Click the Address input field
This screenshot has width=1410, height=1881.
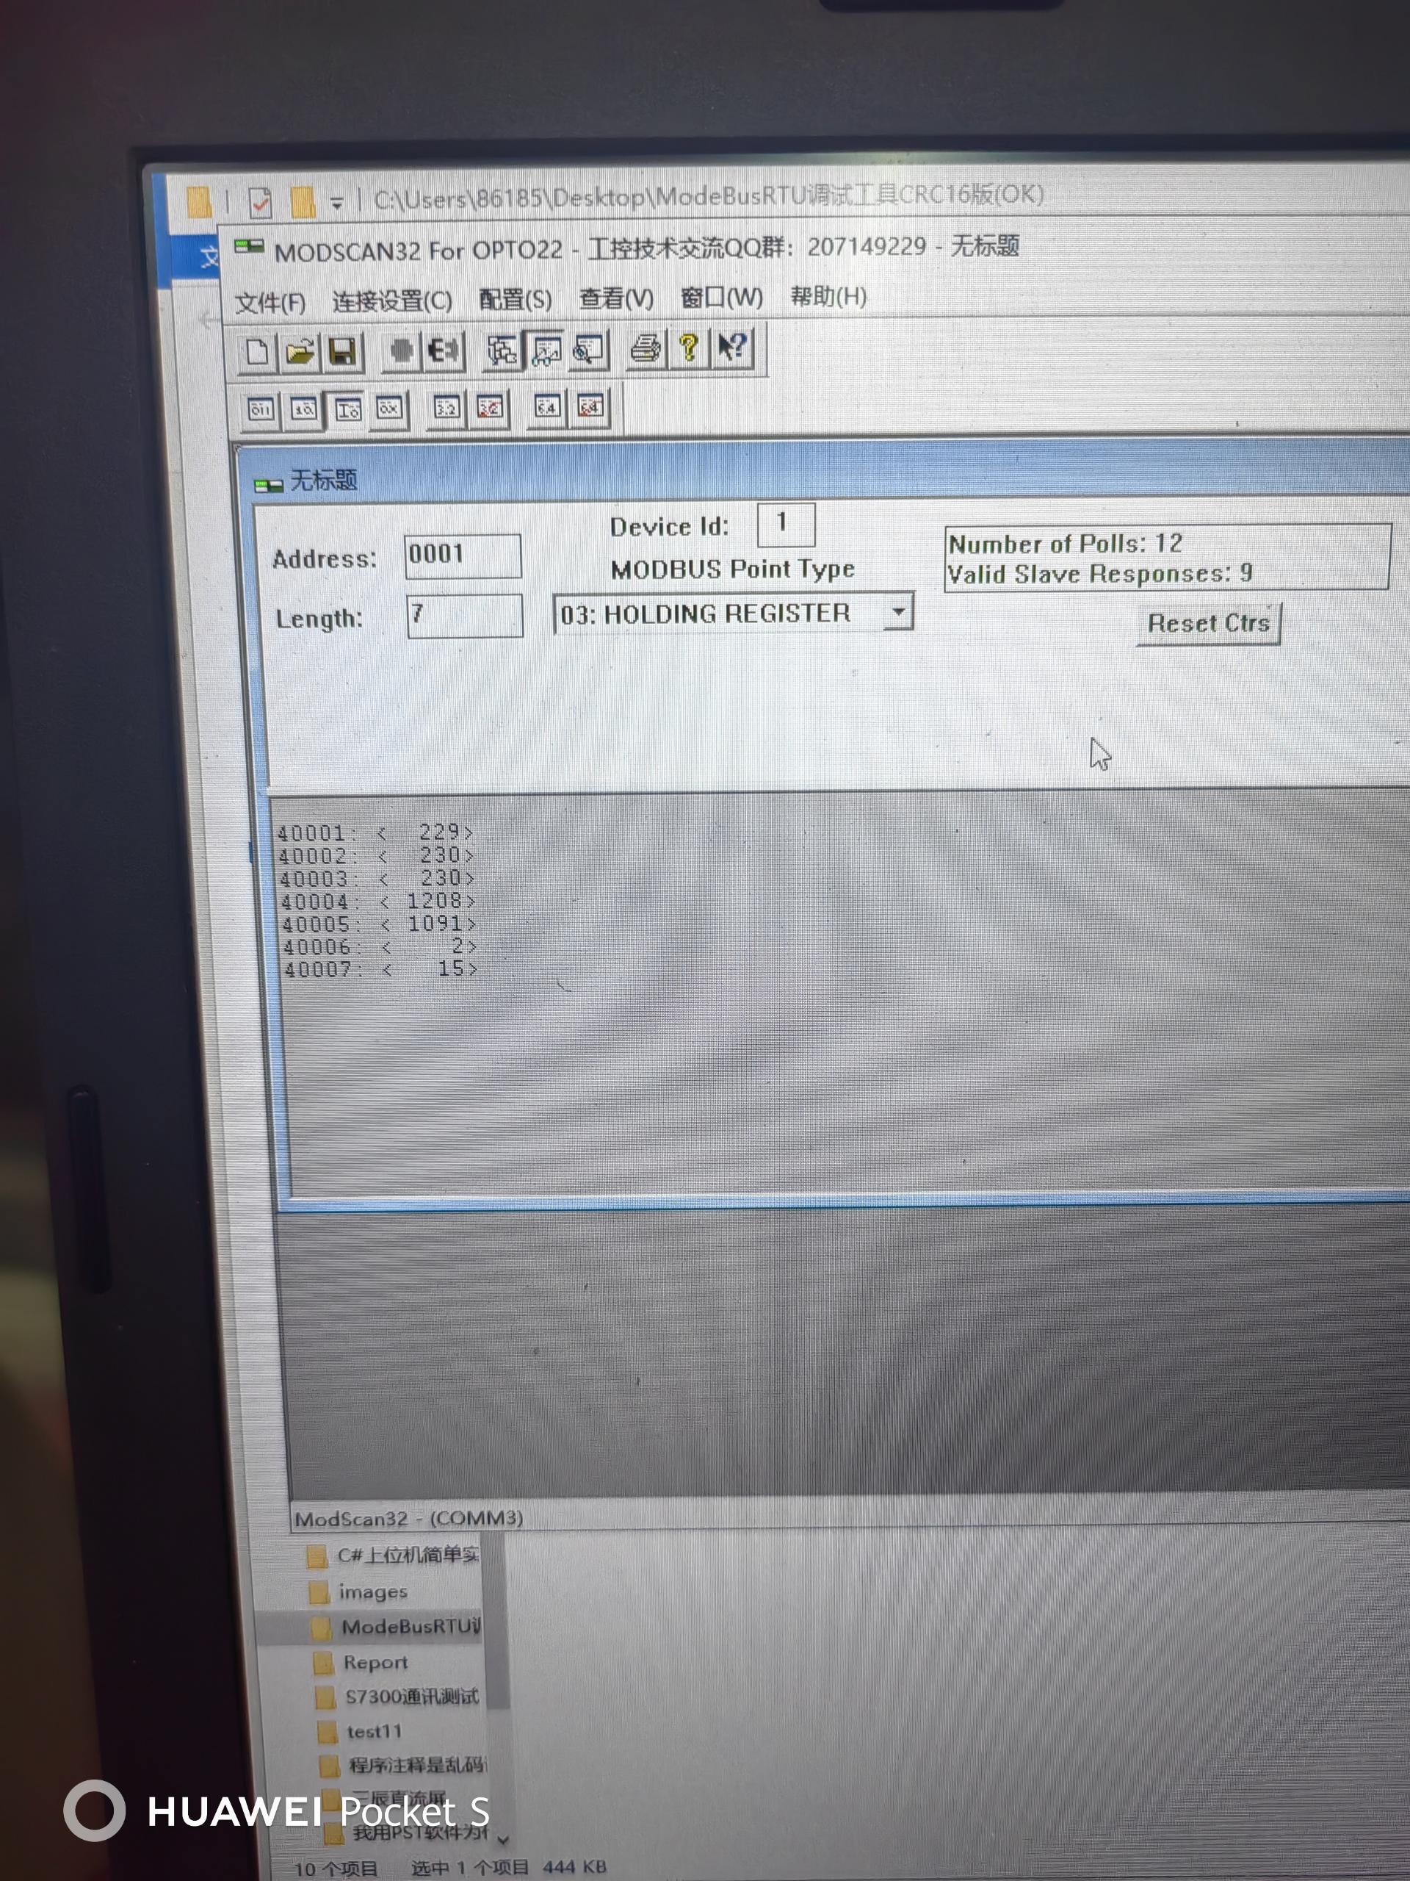[463, 555]
